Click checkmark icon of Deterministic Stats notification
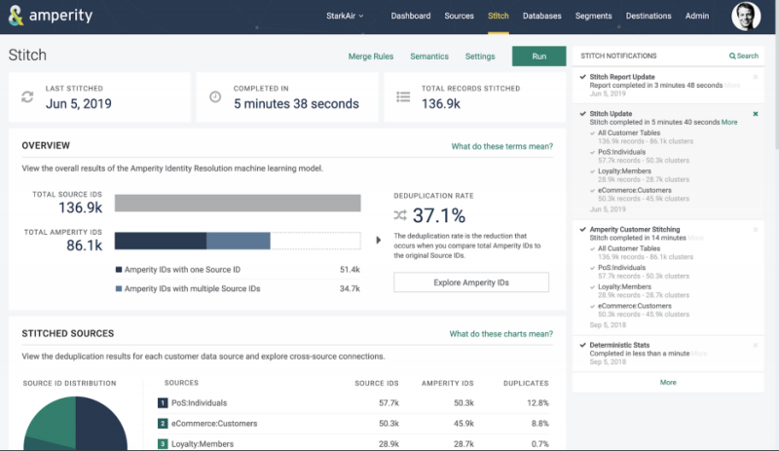779x451 pixels. tap(582, 345)
